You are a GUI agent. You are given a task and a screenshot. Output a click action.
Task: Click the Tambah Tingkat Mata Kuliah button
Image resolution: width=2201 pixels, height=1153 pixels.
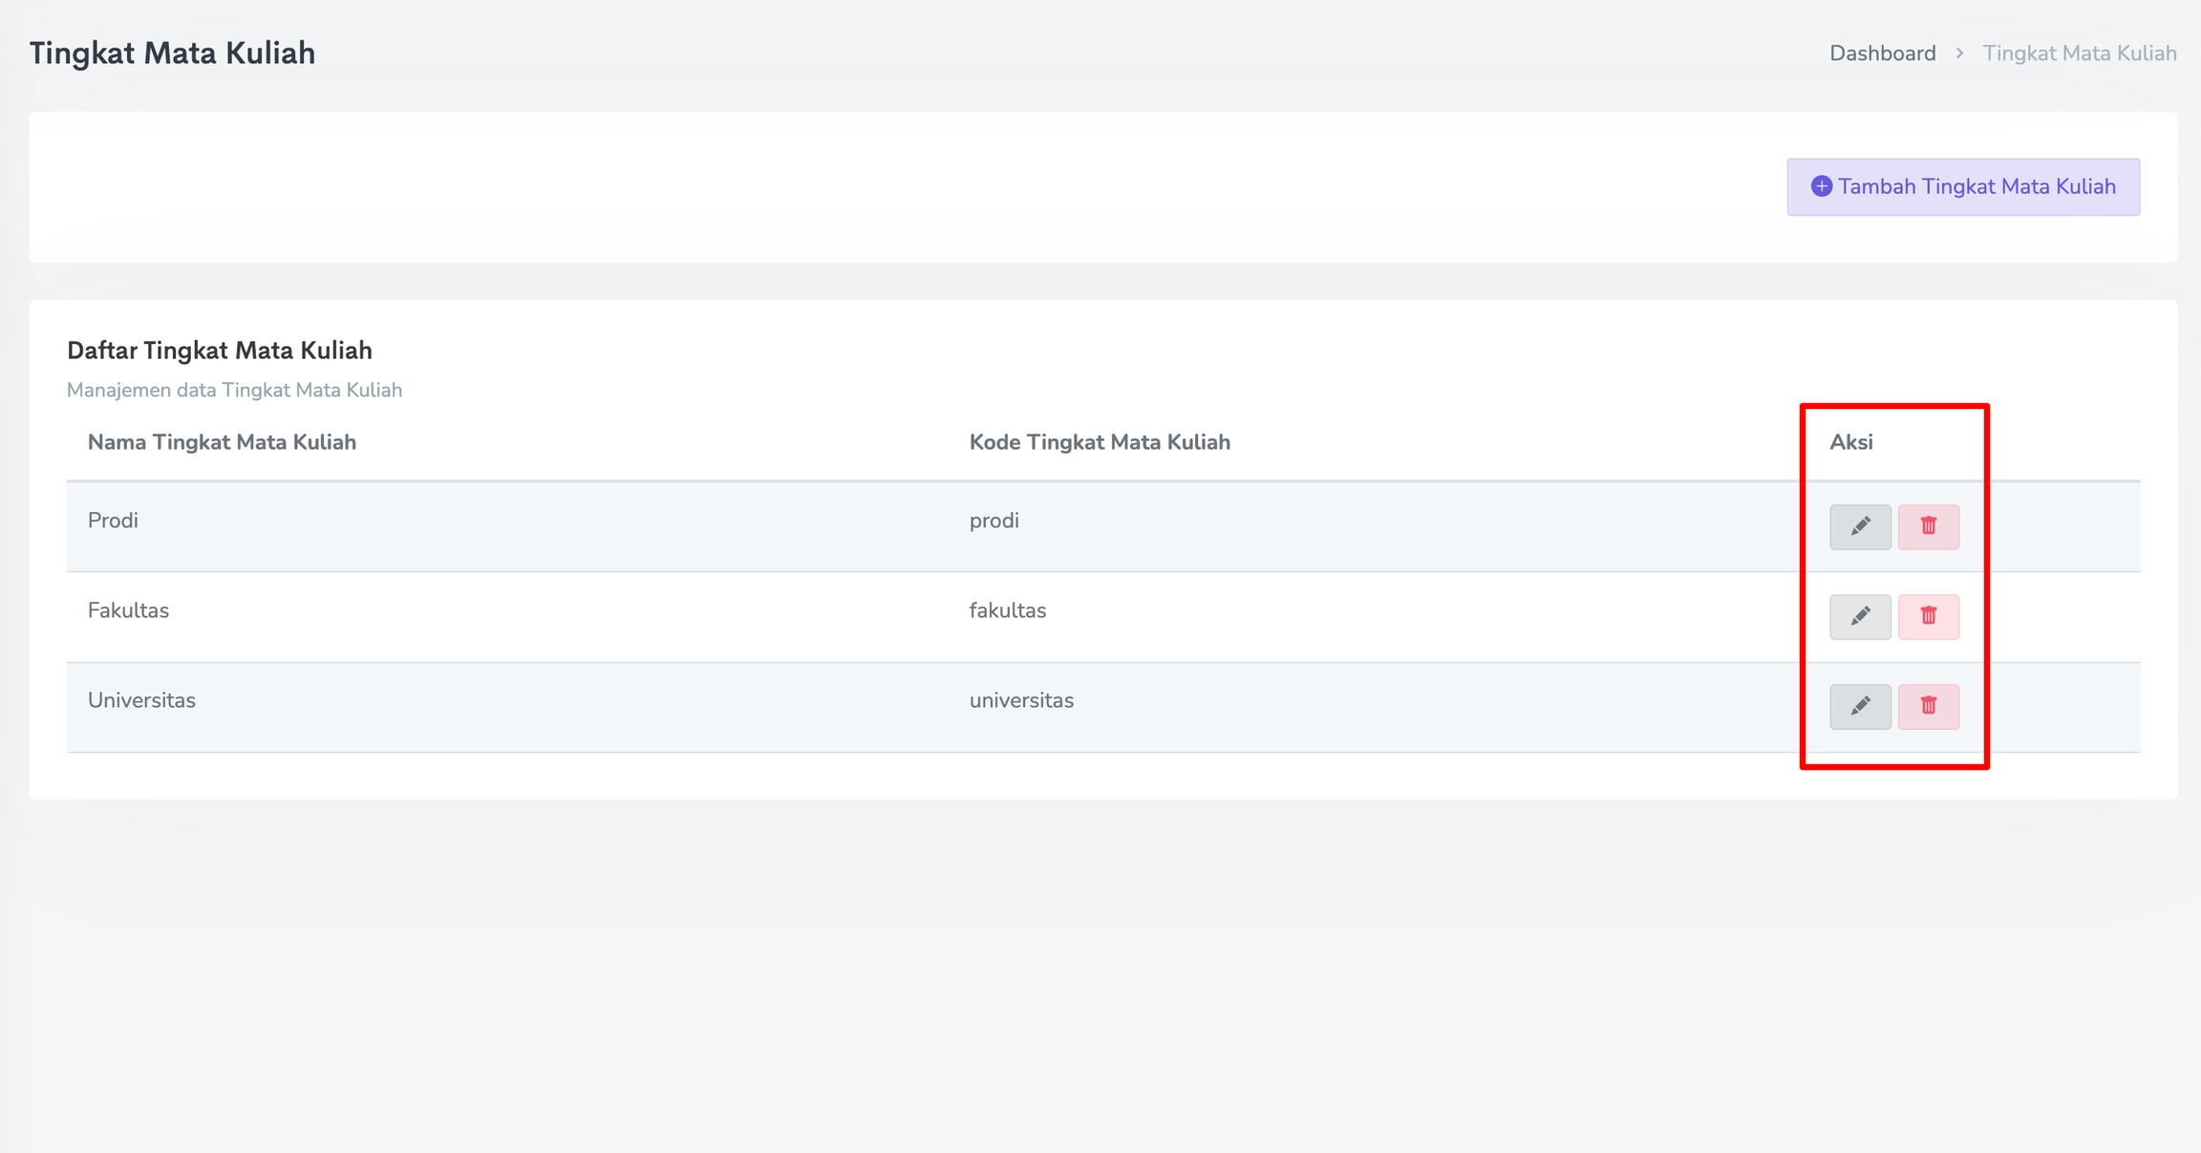(x=1962, y=187)
